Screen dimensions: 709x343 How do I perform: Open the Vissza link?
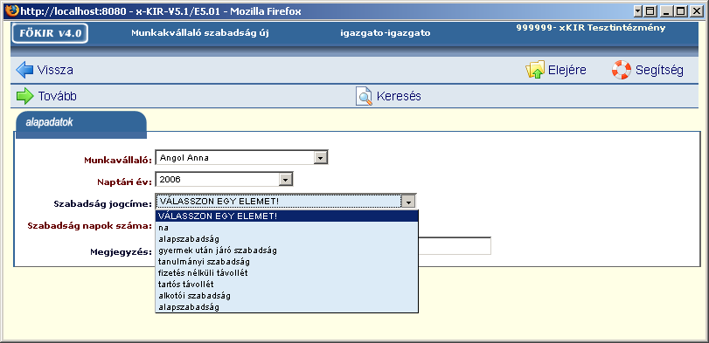pos(55,71)
